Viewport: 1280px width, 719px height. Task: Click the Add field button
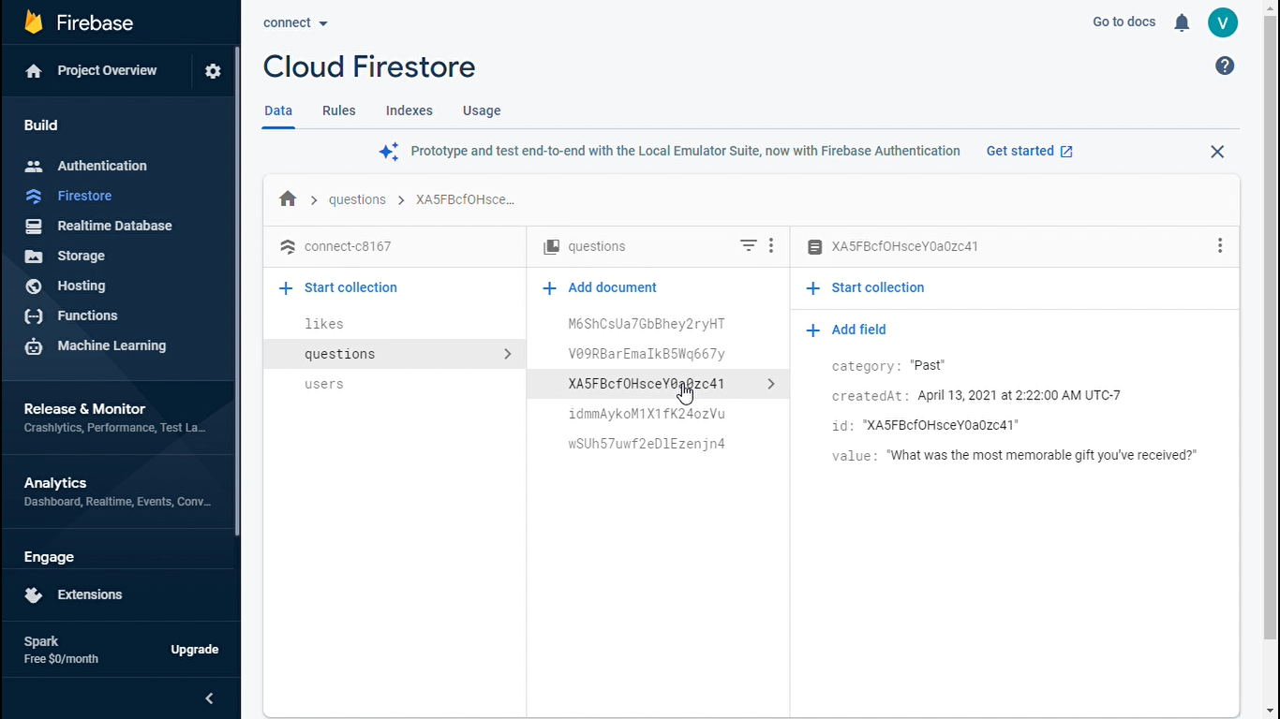(858, 330)
